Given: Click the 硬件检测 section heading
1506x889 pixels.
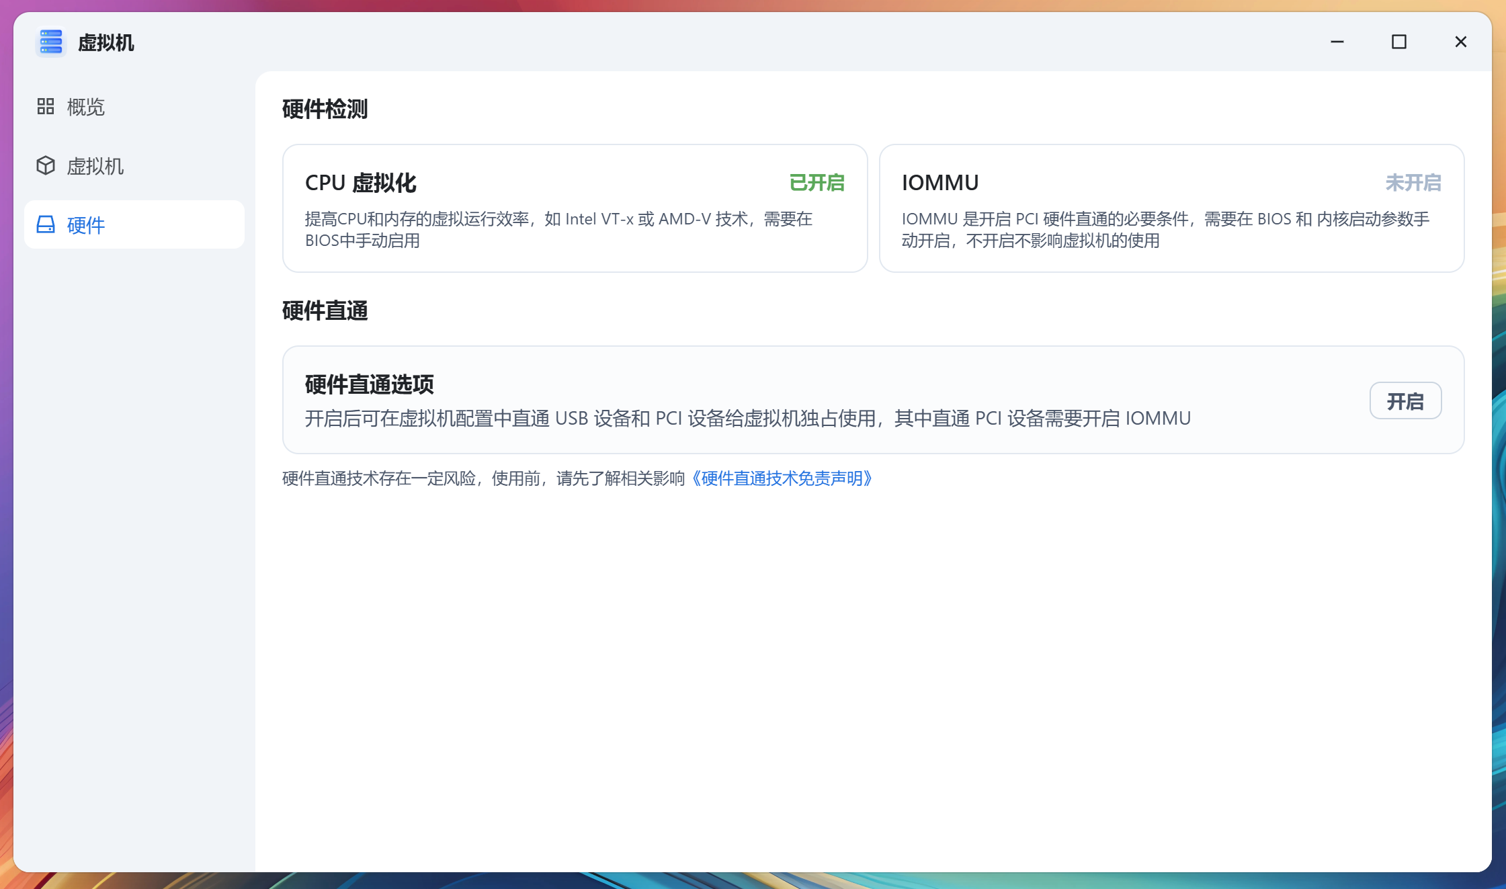Looking at the screenshot, I should coord(325,108).
